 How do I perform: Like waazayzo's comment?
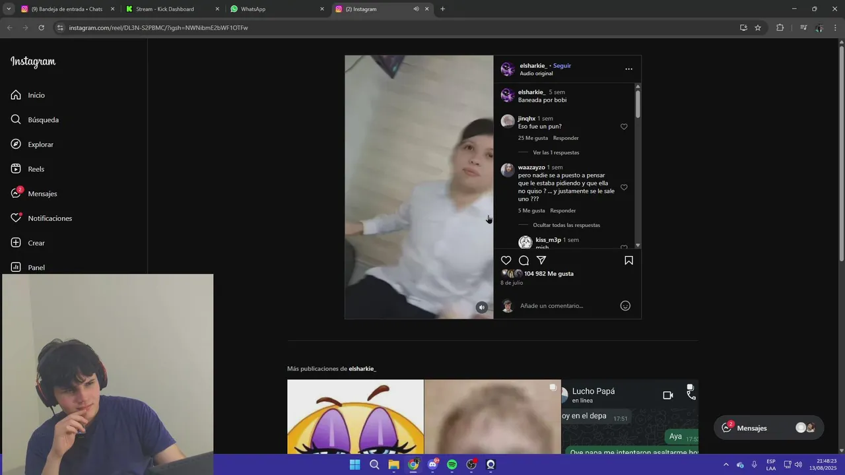click(x=624, y=187)
